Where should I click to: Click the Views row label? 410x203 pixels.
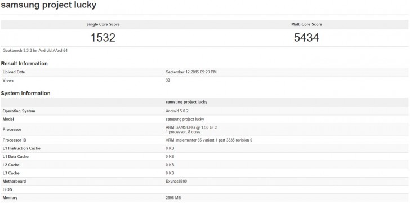coord(8,81)
